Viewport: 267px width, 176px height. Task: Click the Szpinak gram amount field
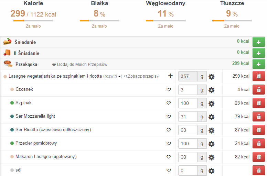tap(188, 103)
